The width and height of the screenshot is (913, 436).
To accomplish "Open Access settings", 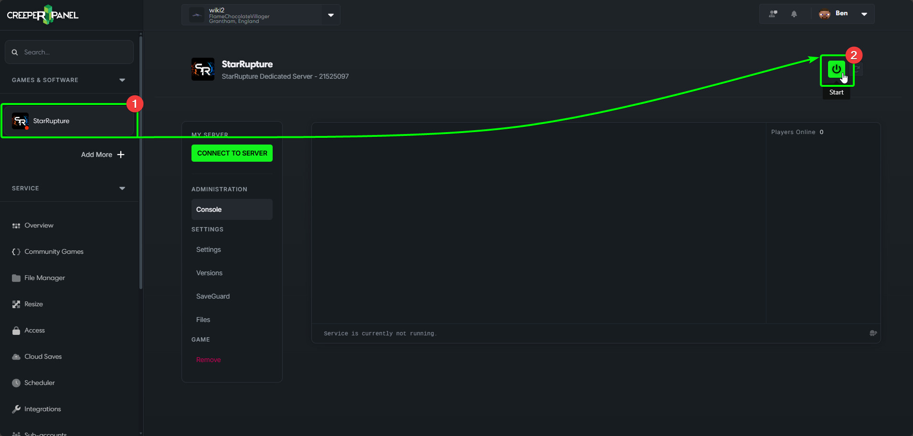I will 35,331.
